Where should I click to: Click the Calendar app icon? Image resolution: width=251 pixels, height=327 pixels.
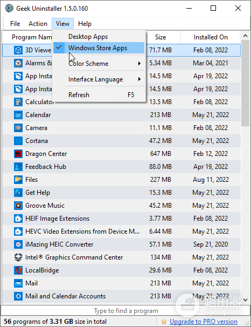(18, 115)
